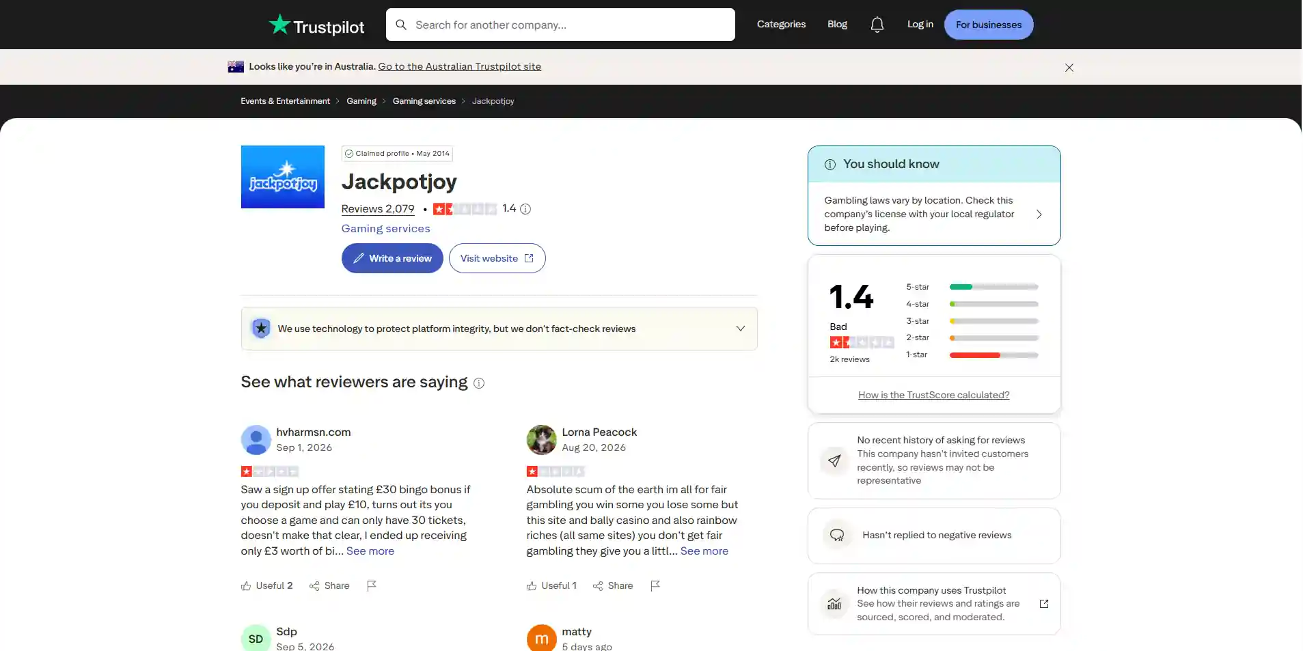The height and width of the screenshot is (651, 1303).
Task: Flag Lorna Peacock's review
Action: [655, 585]
